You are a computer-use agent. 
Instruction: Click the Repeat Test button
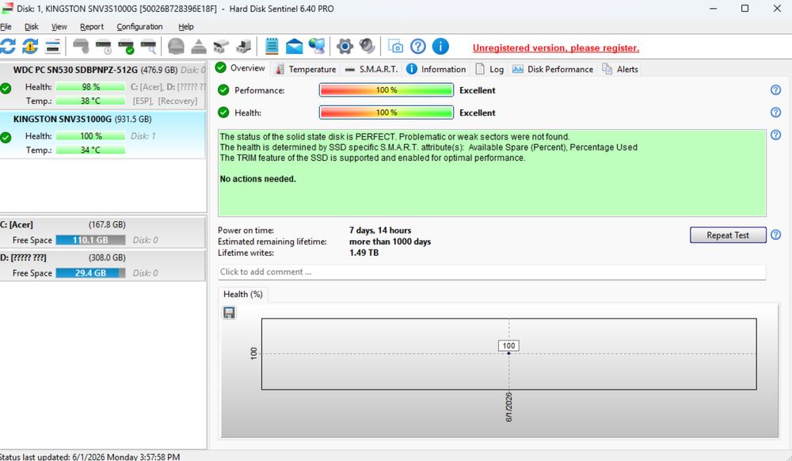point(728,234)
